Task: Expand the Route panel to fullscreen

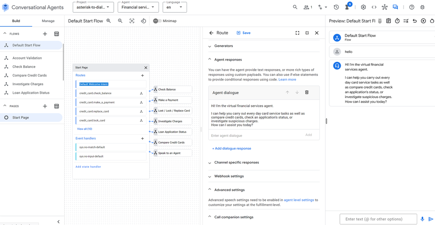Action: click(297, 33)
